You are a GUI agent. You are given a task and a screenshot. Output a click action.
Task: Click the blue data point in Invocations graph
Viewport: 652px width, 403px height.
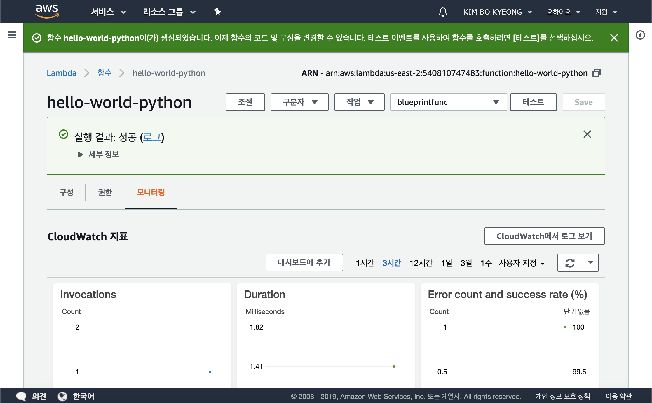210,372
